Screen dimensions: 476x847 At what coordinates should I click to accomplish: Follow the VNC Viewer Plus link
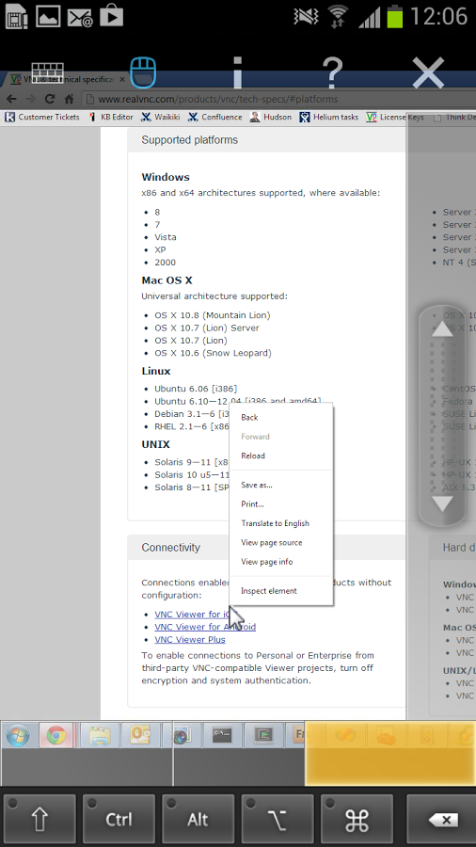[x=190, y=640]
